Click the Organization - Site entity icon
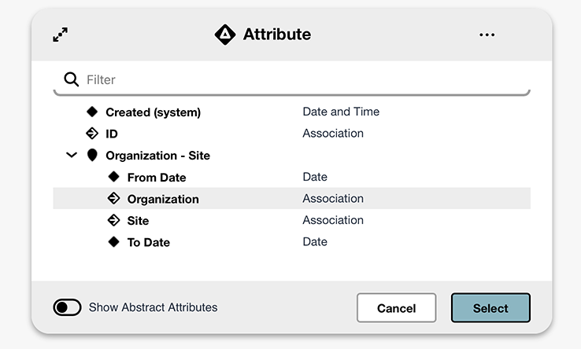 pyautogui.click(x=92, y=156)
